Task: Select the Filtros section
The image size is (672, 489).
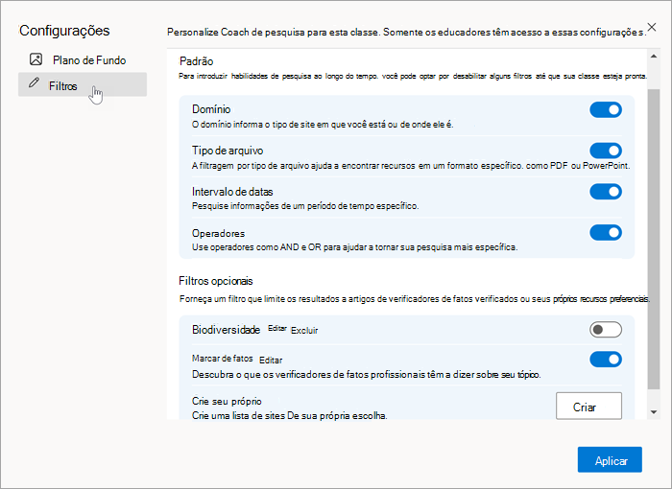Action: tap(83, 84)
